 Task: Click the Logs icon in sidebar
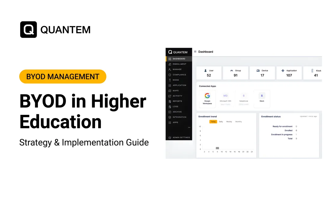tap(170, 107)
